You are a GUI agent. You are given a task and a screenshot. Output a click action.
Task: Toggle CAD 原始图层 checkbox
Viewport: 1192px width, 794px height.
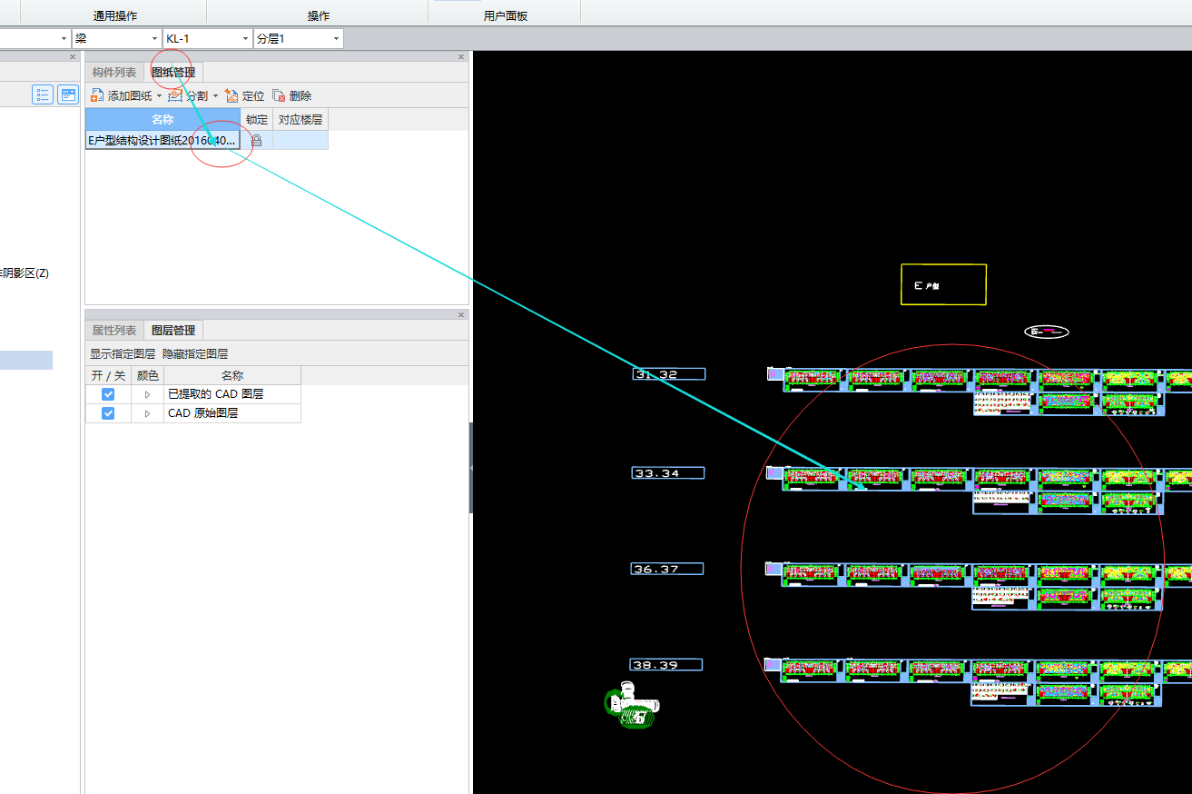coord(108,413)
